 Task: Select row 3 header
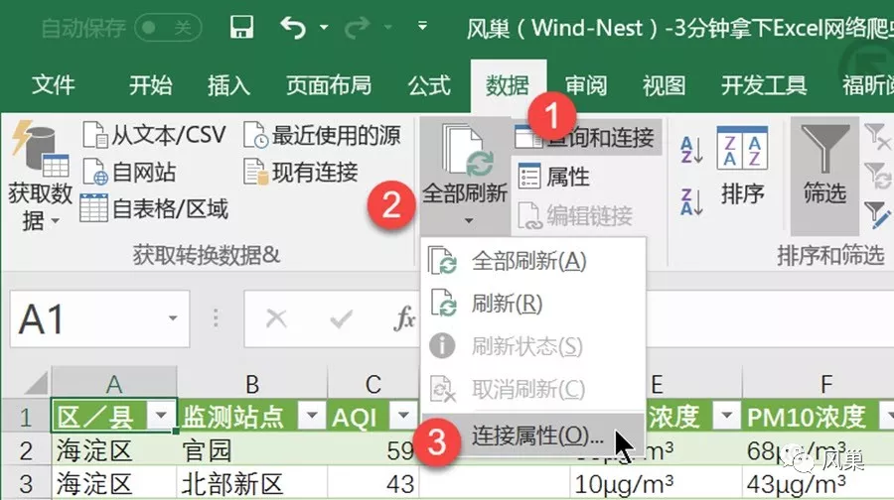pos(26,483)
